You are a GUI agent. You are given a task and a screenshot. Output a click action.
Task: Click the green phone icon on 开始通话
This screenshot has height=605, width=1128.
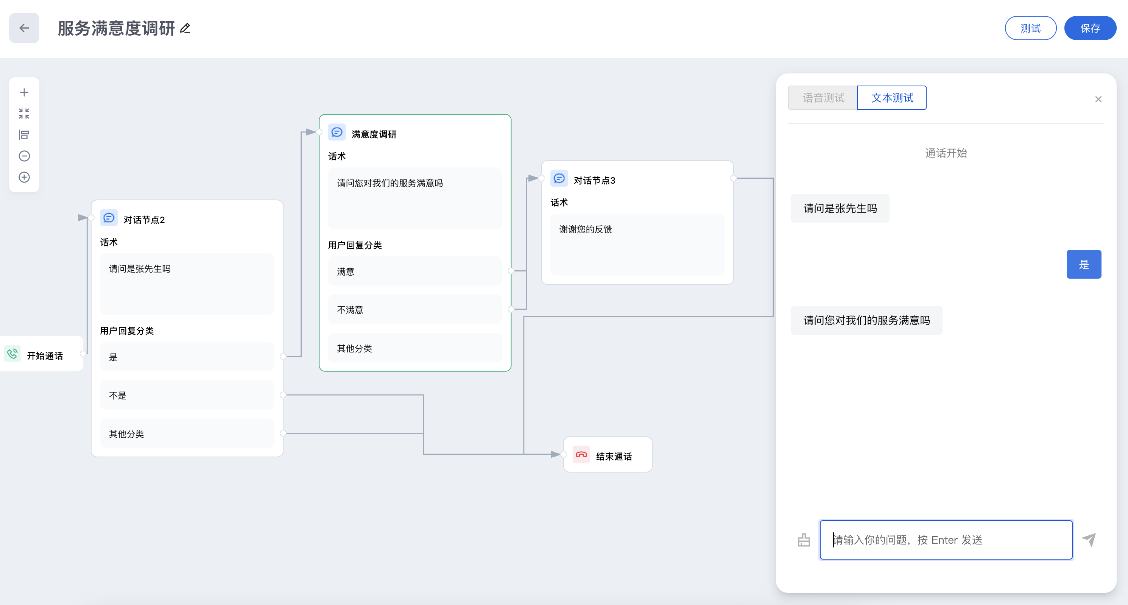pos(13,354)
